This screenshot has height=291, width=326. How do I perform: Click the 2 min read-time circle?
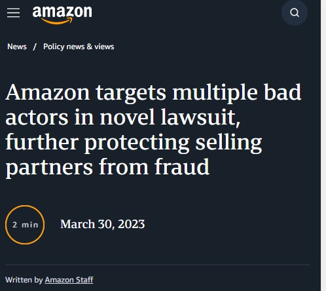click(25, 225)
